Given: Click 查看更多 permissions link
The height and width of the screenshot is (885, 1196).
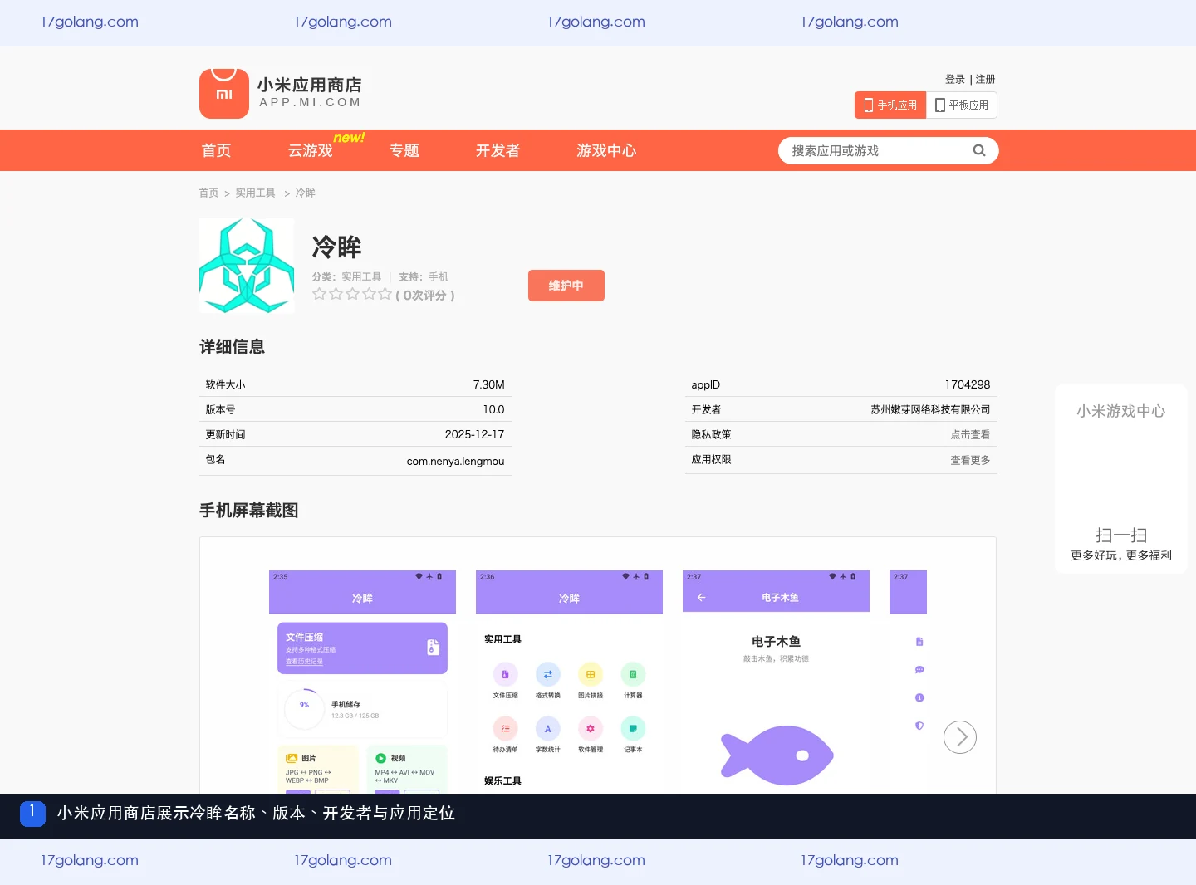Looking at the screenshot, I should [970, 460].
